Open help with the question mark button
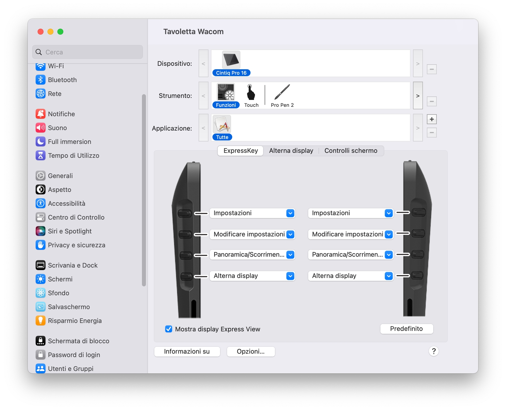 coord(434,351)
